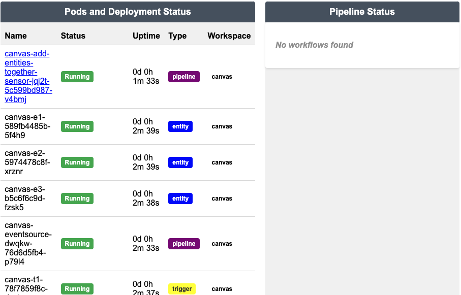Click workspace canvas in sensor pod row
Image resolution: width=461 pixels, height=295 pixels.
tap(222, 77)
